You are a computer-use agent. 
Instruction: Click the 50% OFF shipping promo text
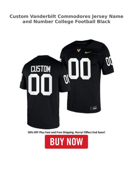66,132
